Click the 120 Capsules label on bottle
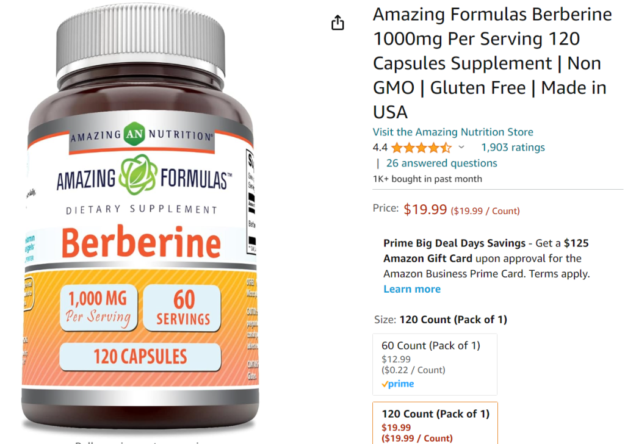Viewport: 625px width, 444px height. [140, 357]
